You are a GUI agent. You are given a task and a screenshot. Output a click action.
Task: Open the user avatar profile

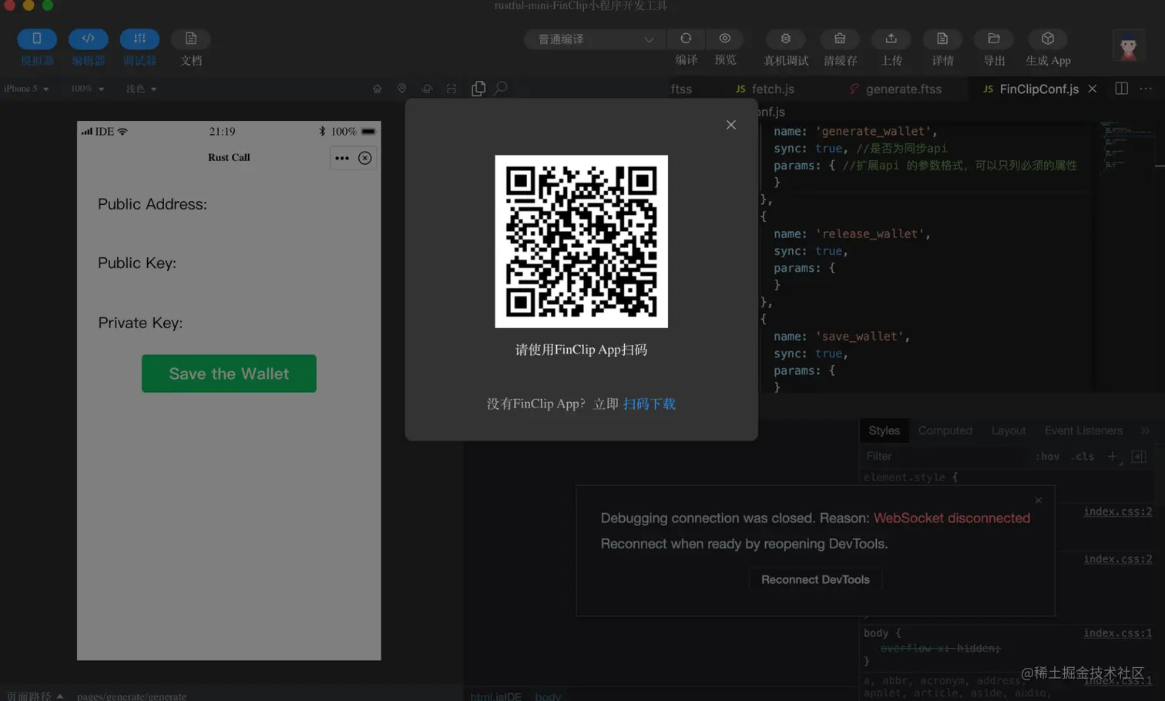pyautogui.click(x=1129, y=46)
